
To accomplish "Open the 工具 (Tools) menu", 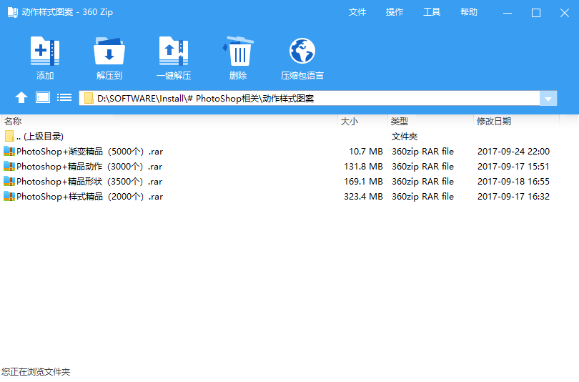I will point(432,12).
